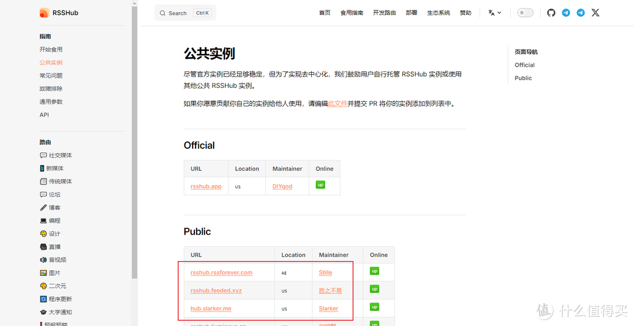
Task: Click the up badge in rsshub.app row
Action: coord(321,184)
